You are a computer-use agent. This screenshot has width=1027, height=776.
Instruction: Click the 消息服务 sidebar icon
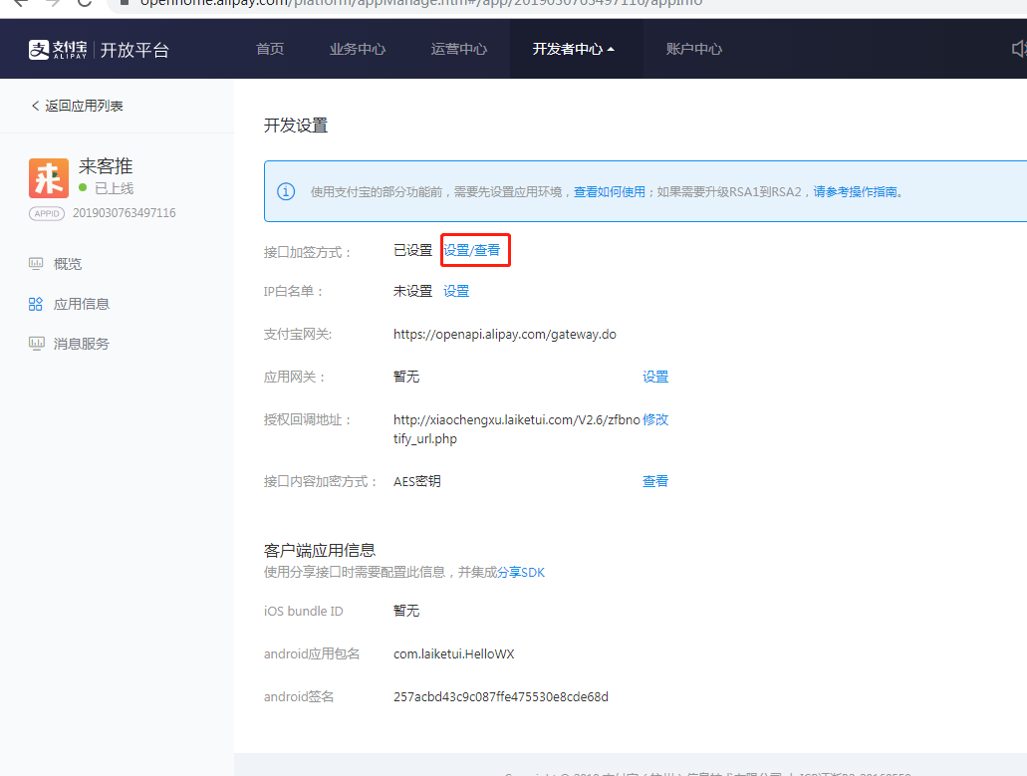[x=37, y=344]
